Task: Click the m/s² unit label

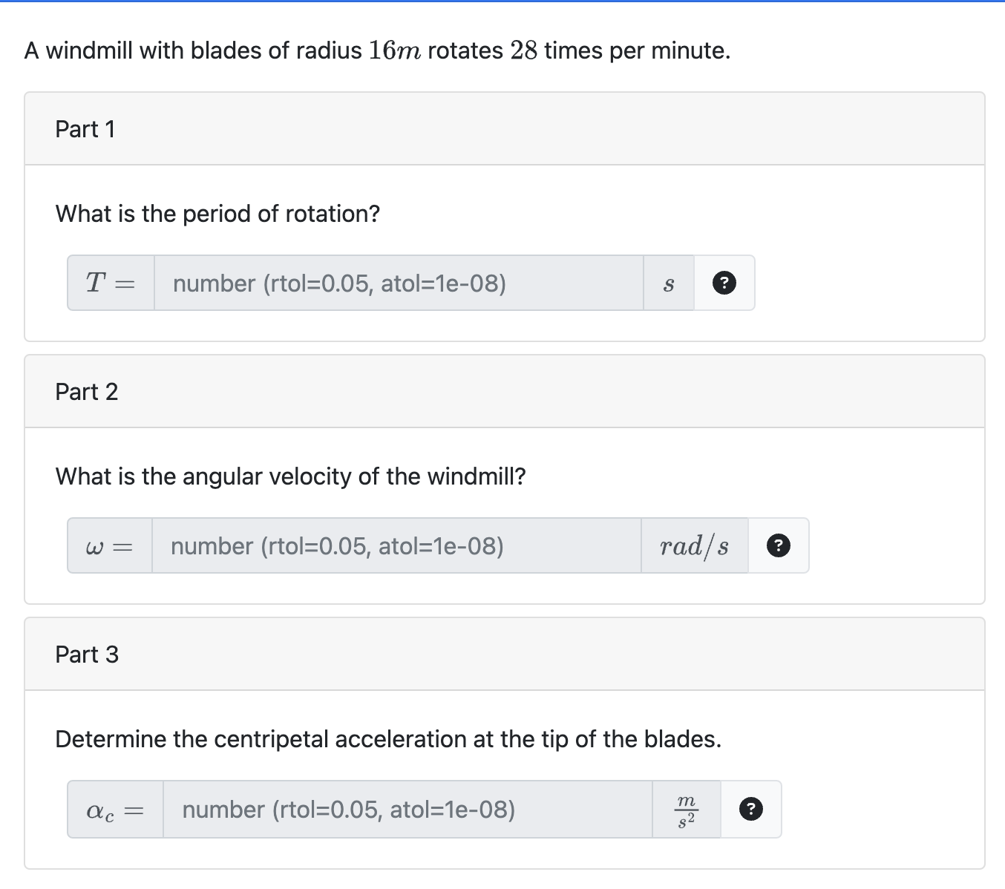Action: pyautogui.click(x=687, y=810)
